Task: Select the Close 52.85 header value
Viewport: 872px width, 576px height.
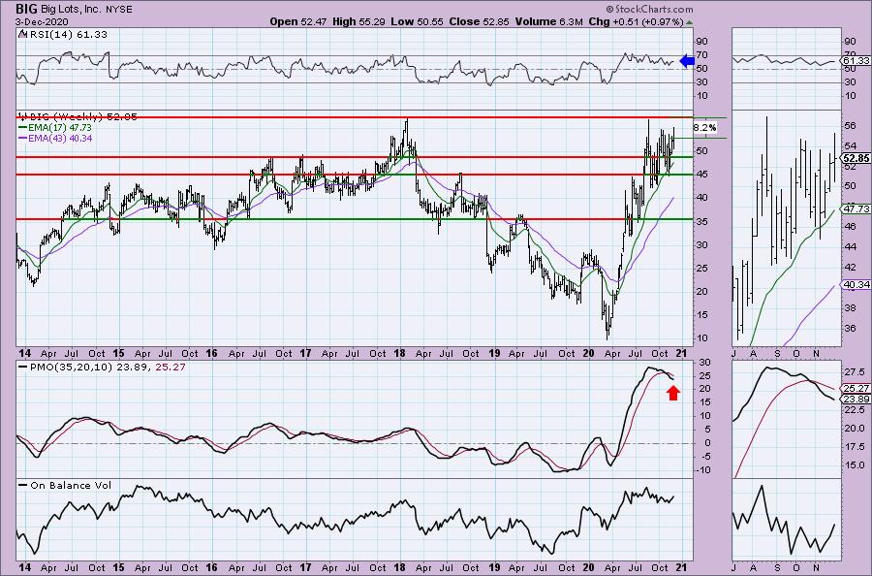Action: tap(477, 21)
